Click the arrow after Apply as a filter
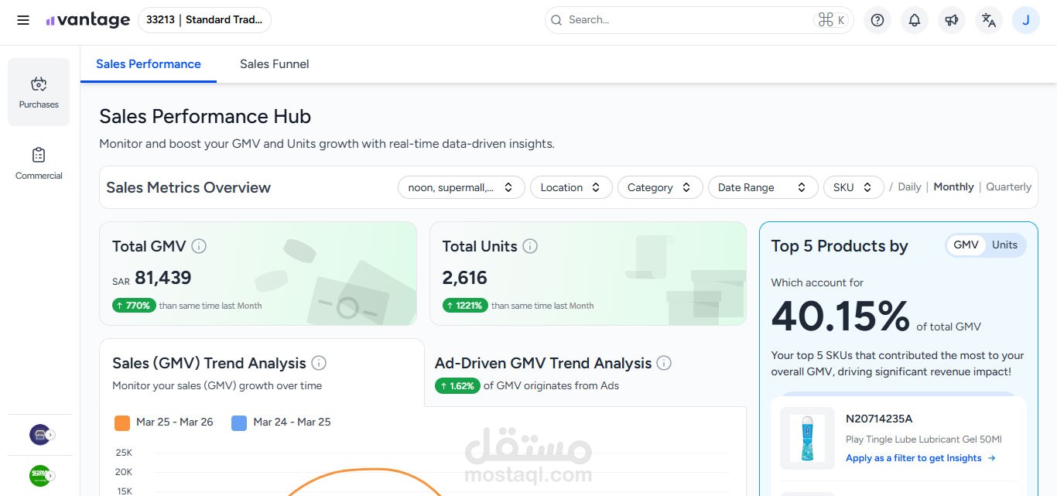 pyautogui.click(x=992, y=458)
